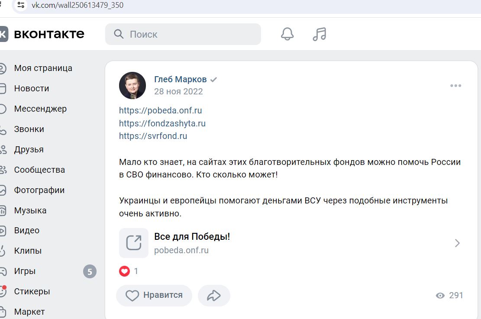Open notifications bell icon
This screenshot has width=481, height=319.
tap(287, 34)
